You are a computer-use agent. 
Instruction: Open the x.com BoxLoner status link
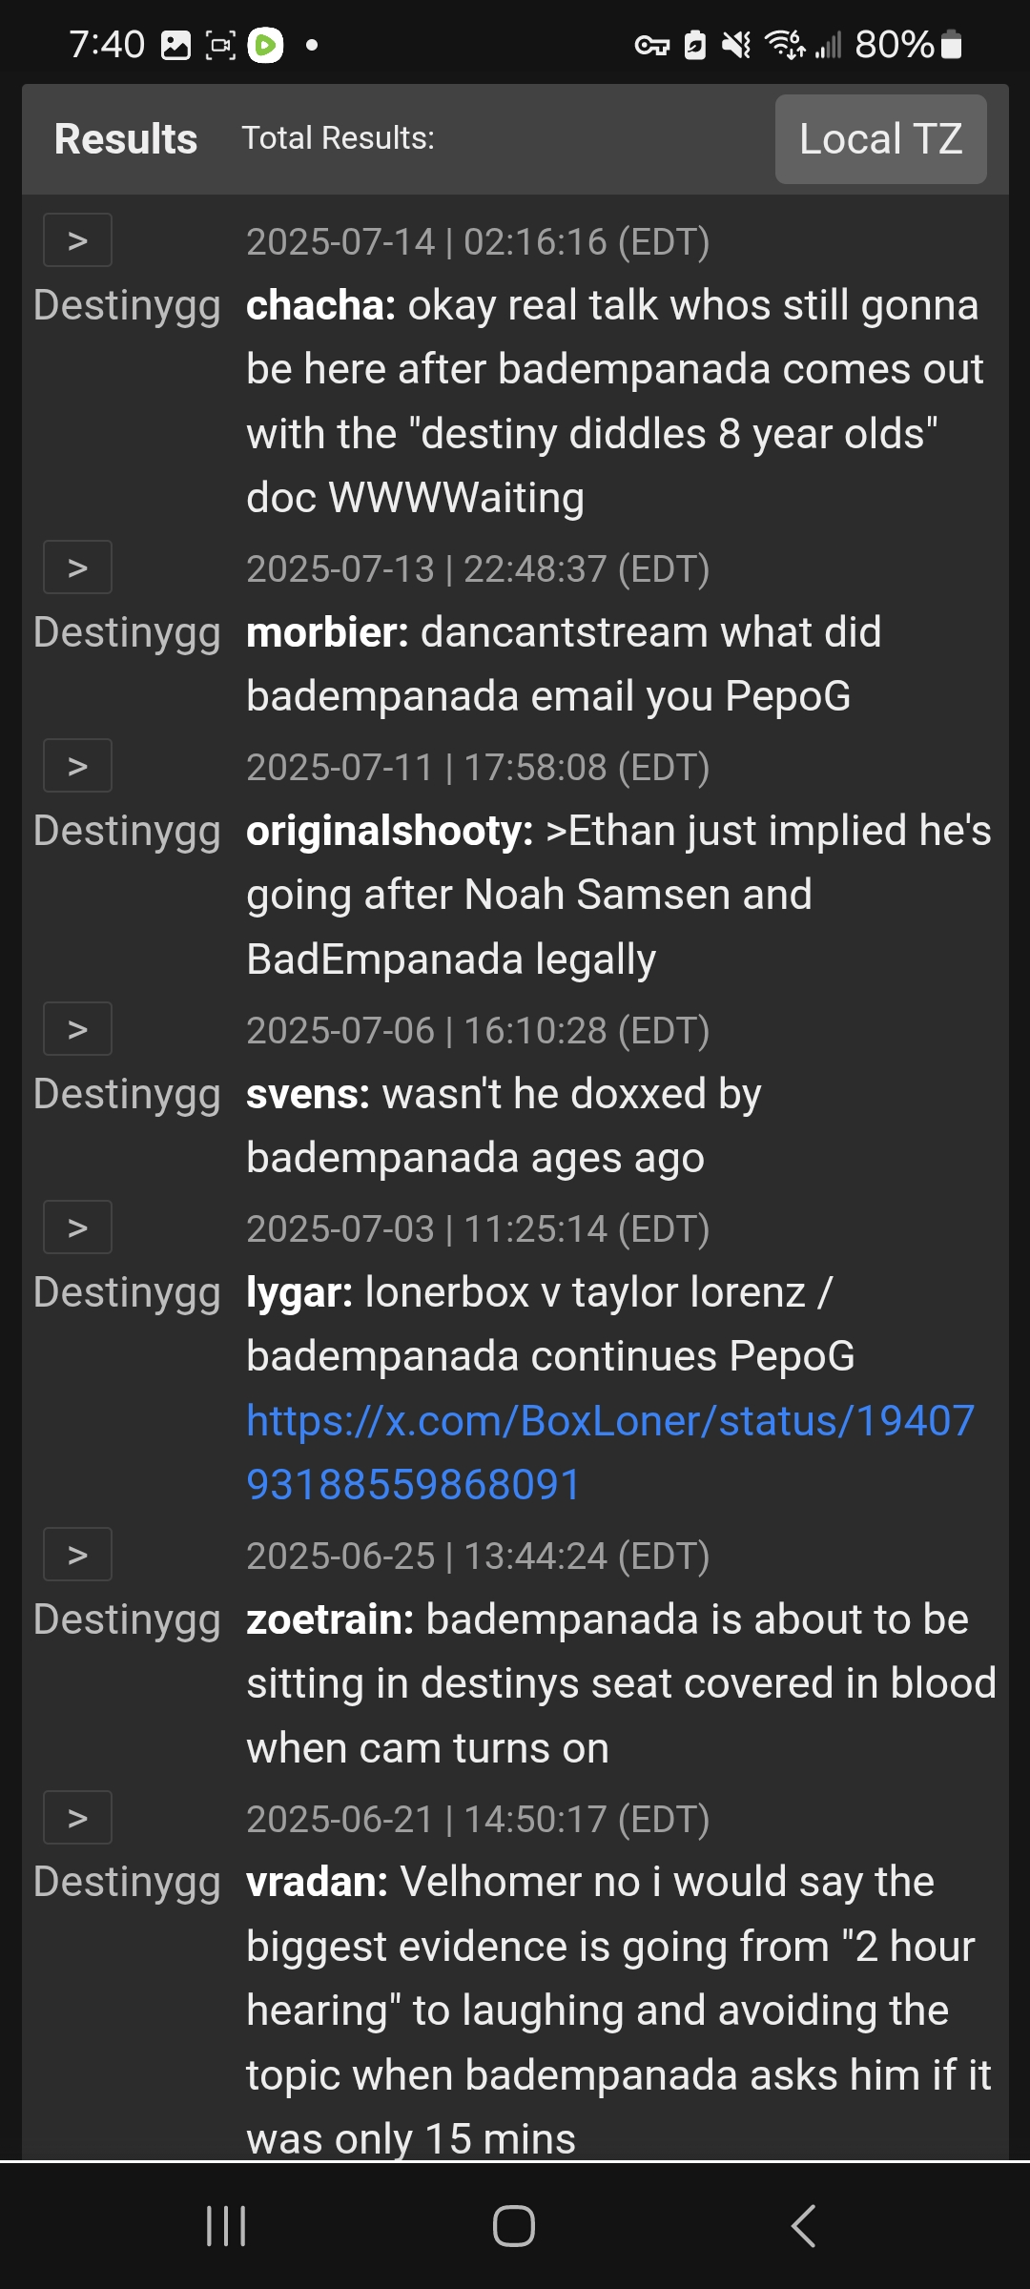610,1453
